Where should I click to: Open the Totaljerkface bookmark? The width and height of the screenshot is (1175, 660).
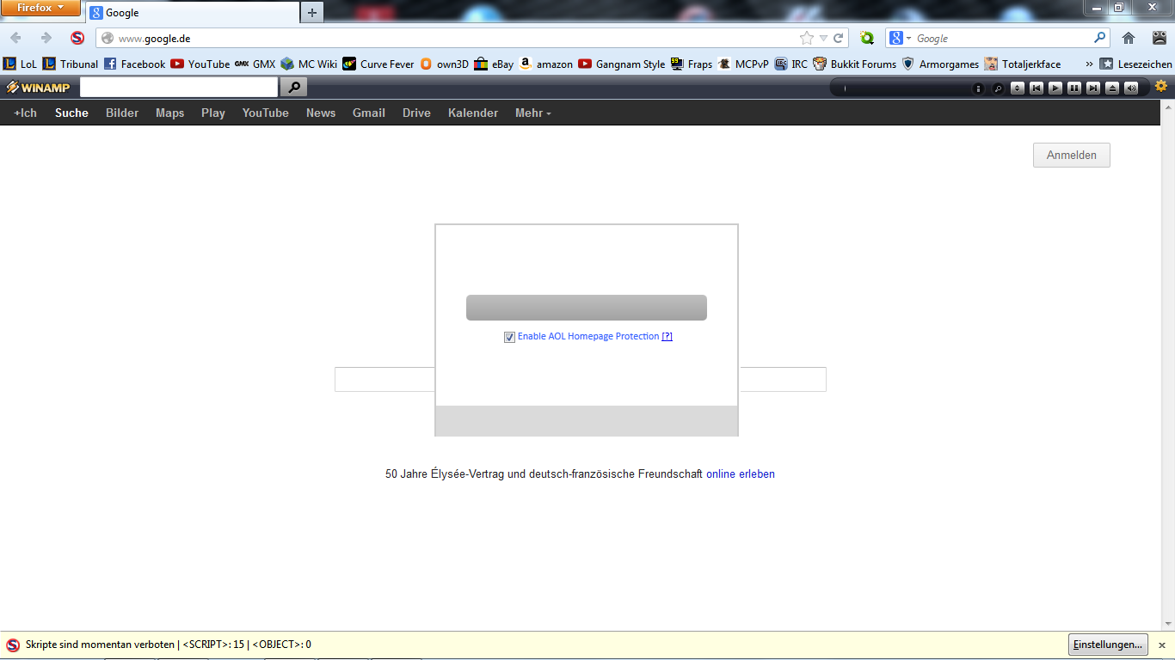[1023, 64]
